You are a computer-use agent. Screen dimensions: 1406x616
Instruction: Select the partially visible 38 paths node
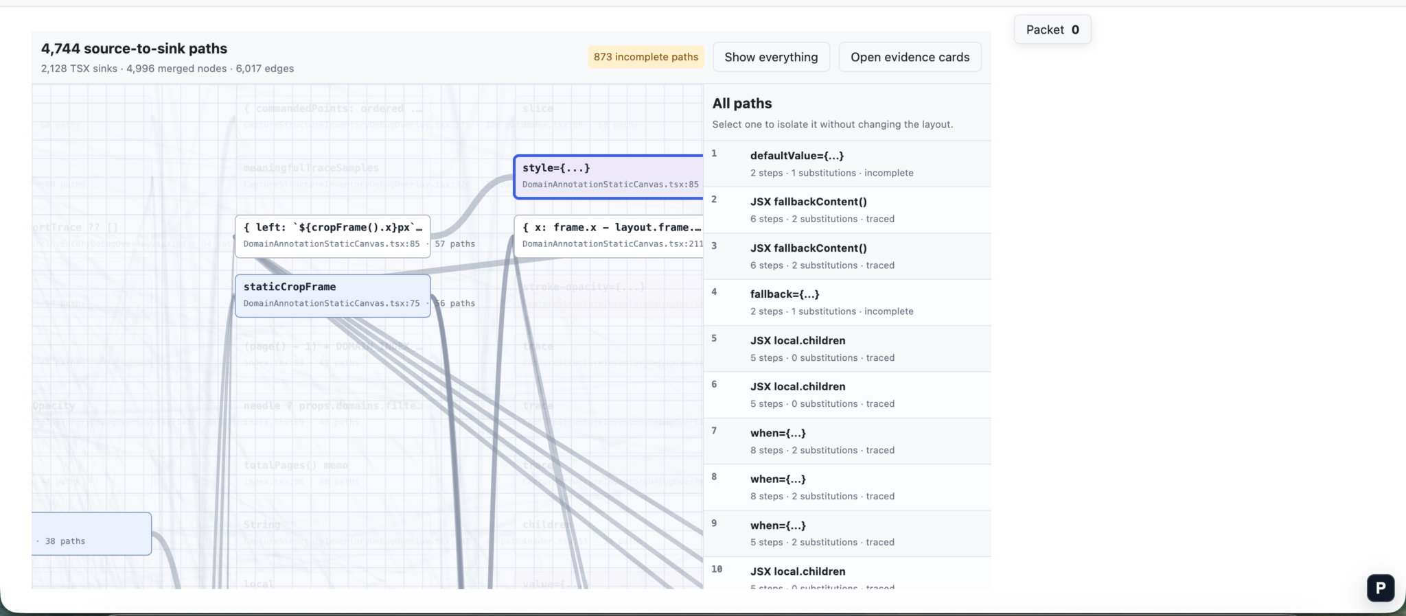91,534
